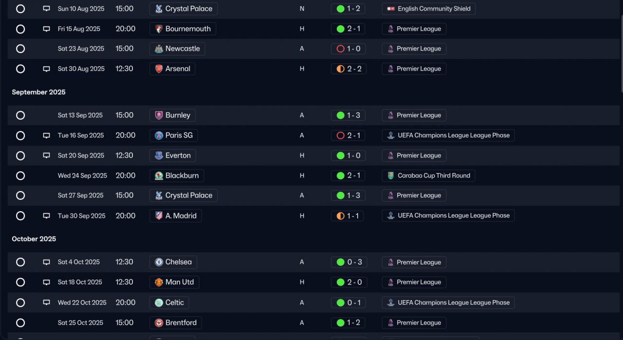Screen dimensions: 623x340
Task: Click the October 2025 month heading
Action: [x=34, y=239]
